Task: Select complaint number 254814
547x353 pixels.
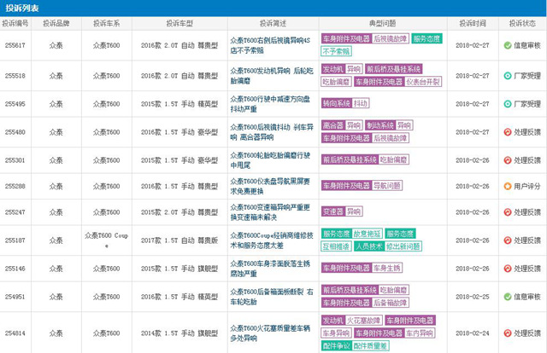Action: [15, 333]
